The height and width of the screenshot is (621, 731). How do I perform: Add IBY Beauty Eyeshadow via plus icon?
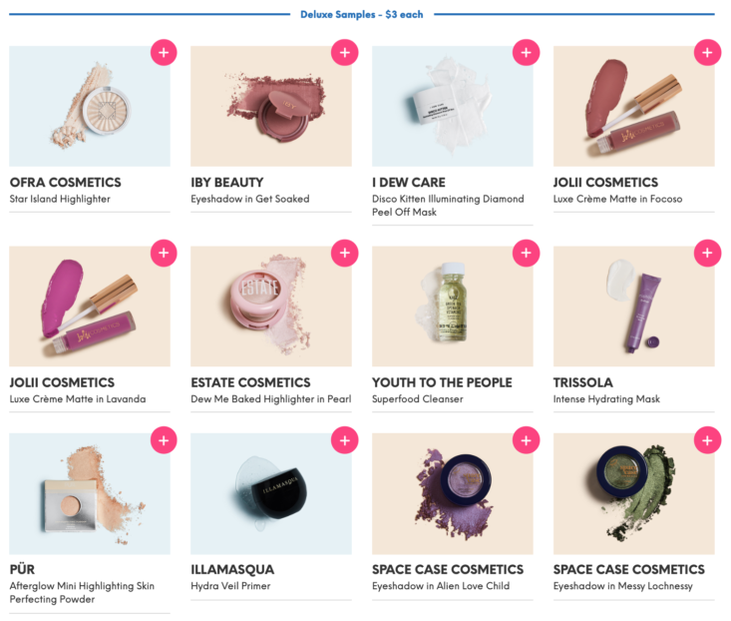click(344, 52)
